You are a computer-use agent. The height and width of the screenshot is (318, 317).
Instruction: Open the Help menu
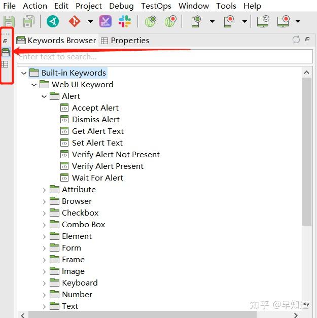[x=252, y=6]
